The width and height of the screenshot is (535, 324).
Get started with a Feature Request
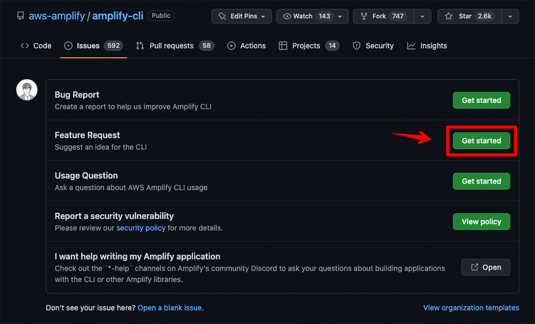pyautogui.click(x=481, y=141)
